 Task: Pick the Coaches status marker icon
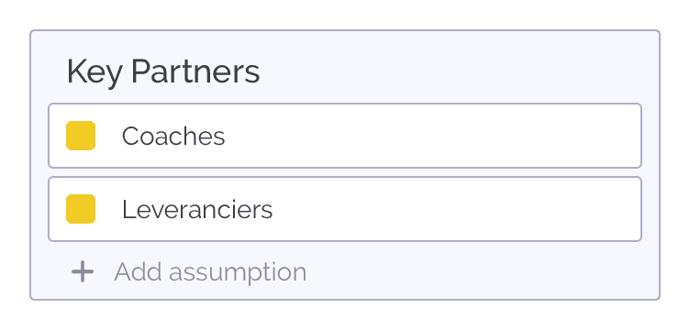[81, 136]
